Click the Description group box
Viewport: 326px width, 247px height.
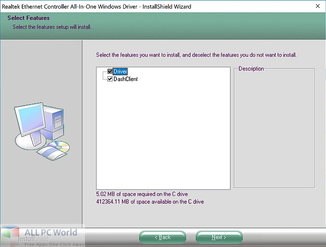pos(274,128)
